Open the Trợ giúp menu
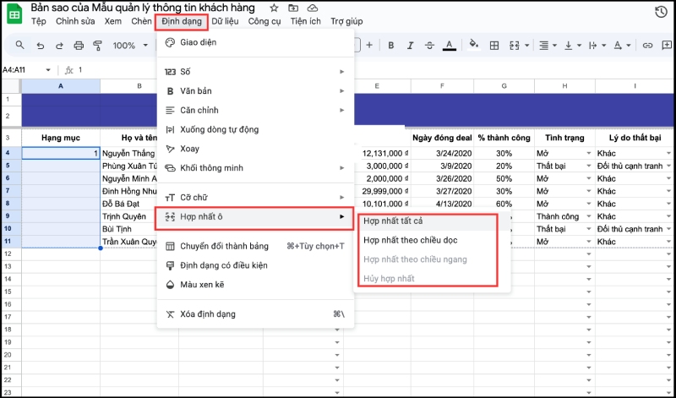Viewport: 676px width, 398px height. (x=346, y=21)
